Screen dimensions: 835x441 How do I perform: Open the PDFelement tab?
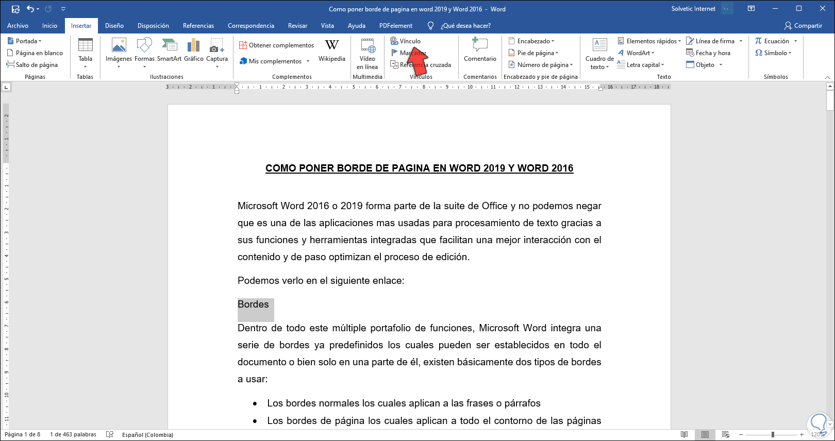pos(396,26)
